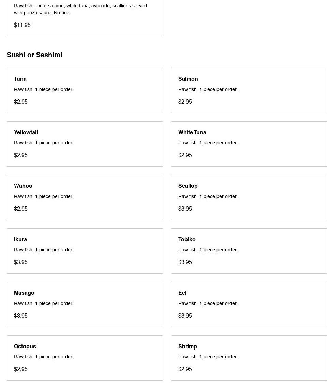Screen dimensions: 329x384
Task: Click the Ikura item card
Action: pos(85,251)
